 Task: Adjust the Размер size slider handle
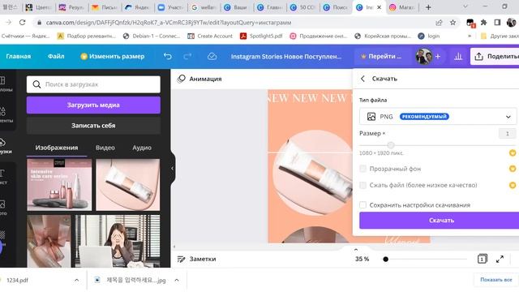[x=391, y=145]
